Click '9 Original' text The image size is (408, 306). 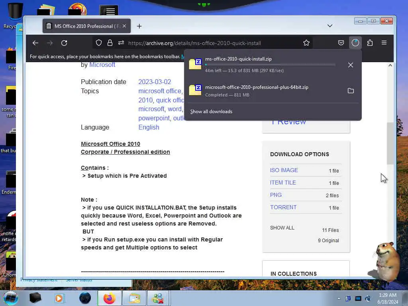[328, 240]
